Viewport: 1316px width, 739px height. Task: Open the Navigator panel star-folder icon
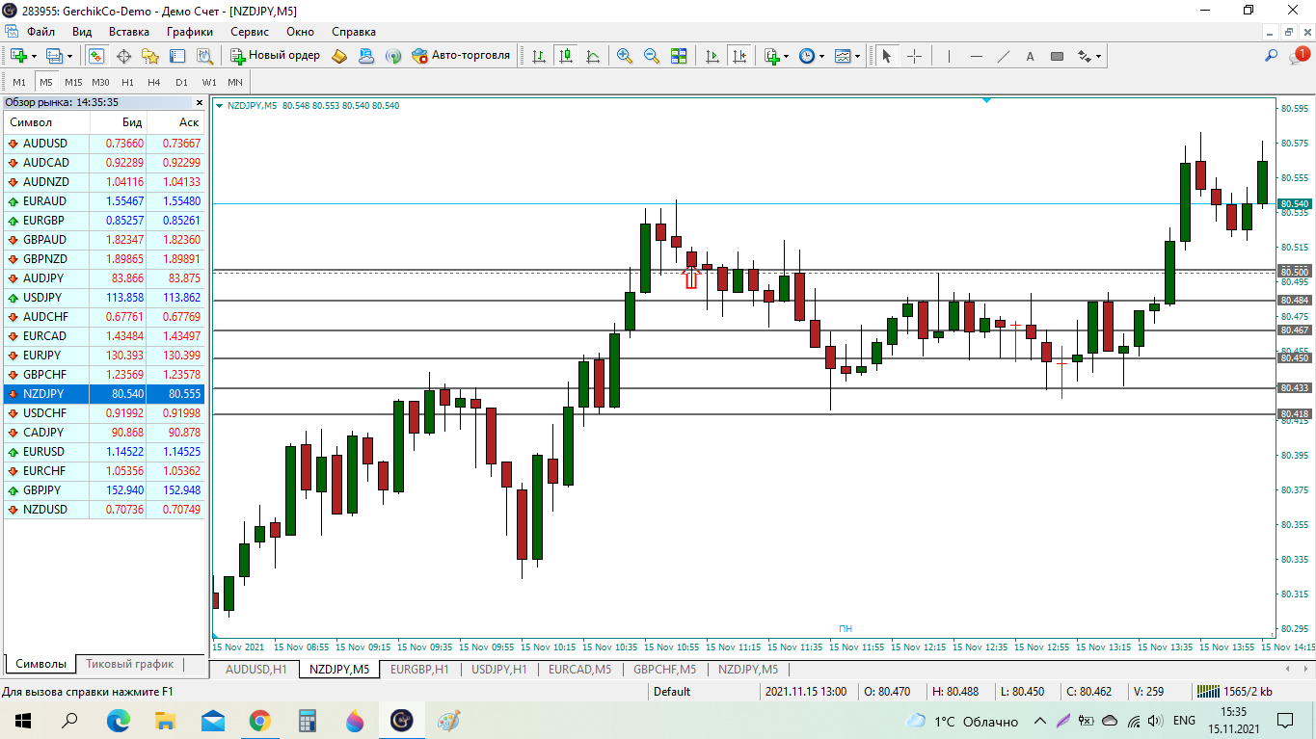(149, 56)
